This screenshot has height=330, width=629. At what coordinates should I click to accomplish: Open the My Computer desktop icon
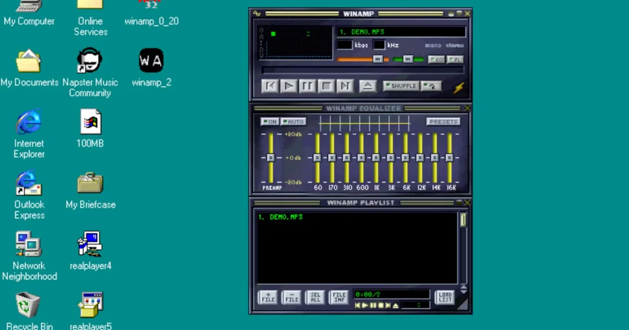pos(29,13)
